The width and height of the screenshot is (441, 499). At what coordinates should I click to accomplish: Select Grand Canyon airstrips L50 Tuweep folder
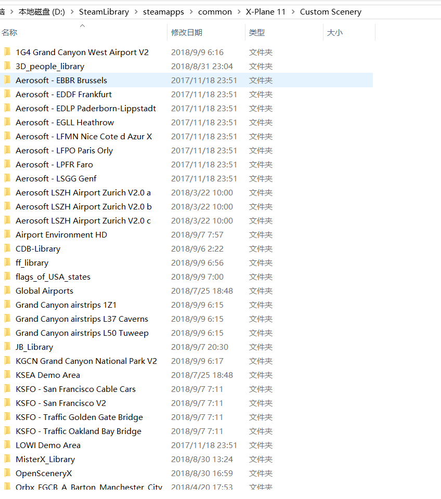point(82,333)
